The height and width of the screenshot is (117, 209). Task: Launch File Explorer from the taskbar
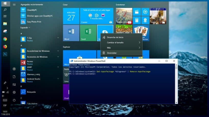tap(5, 24)
